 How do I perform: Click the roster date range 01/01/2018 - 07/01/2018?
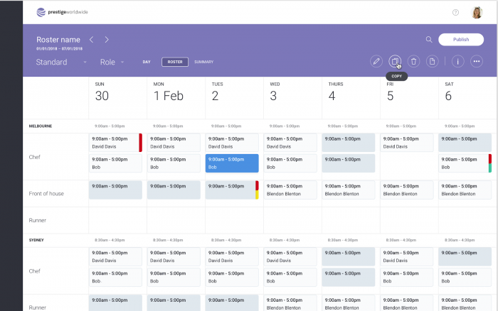pos(59,48)
